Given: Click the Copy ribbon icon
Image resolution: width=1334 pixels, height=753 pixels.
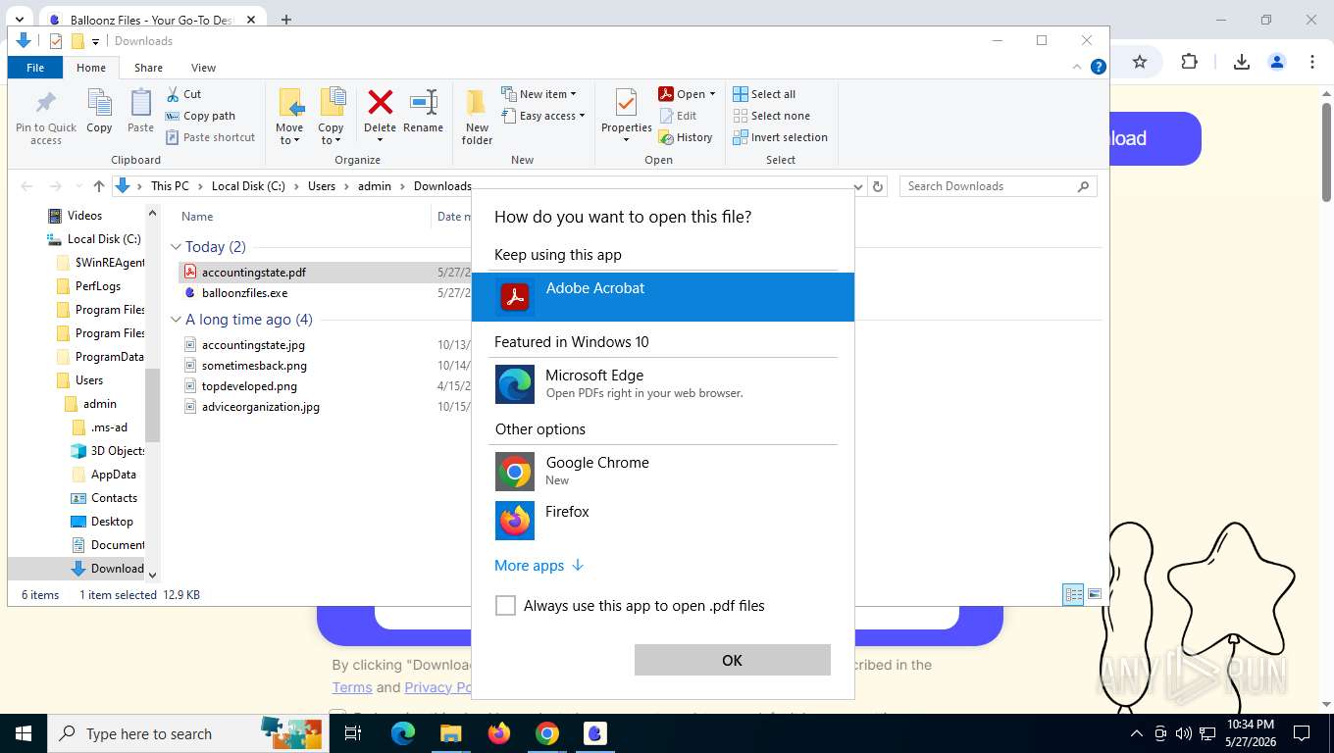Looking at the screenshot, I should tap(99, 112).
